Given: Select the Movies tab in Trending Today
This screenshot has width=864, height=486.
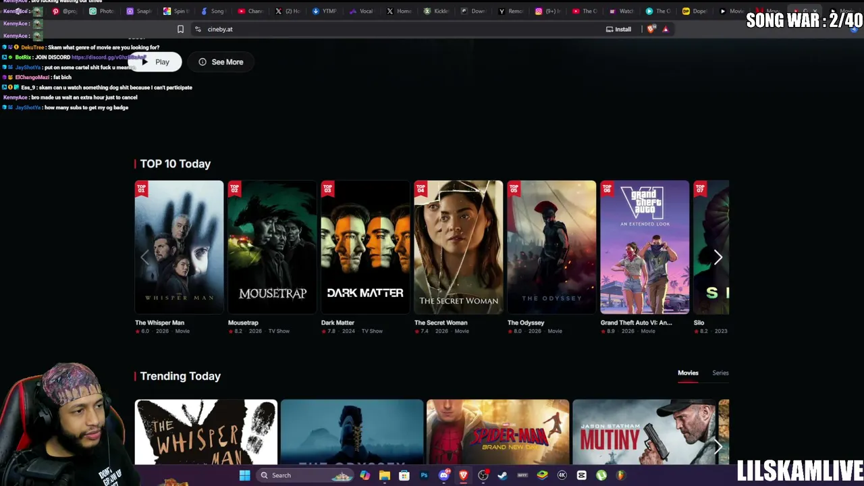Looking at the screenshot, I should tap(688, 373).
